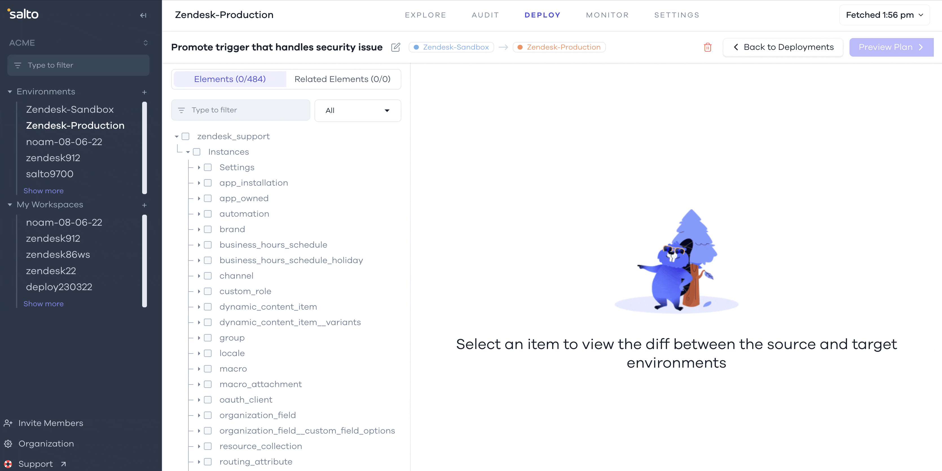Collapse the zendesk_support tree node

177,137
